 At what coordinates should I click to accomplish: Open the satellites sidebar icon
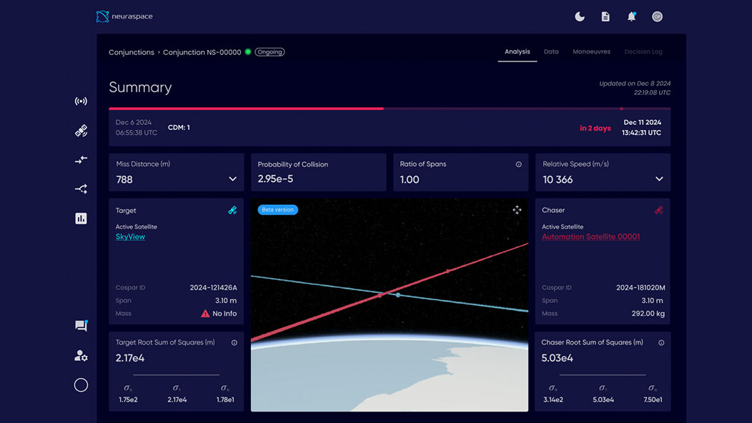coord(81,131)
